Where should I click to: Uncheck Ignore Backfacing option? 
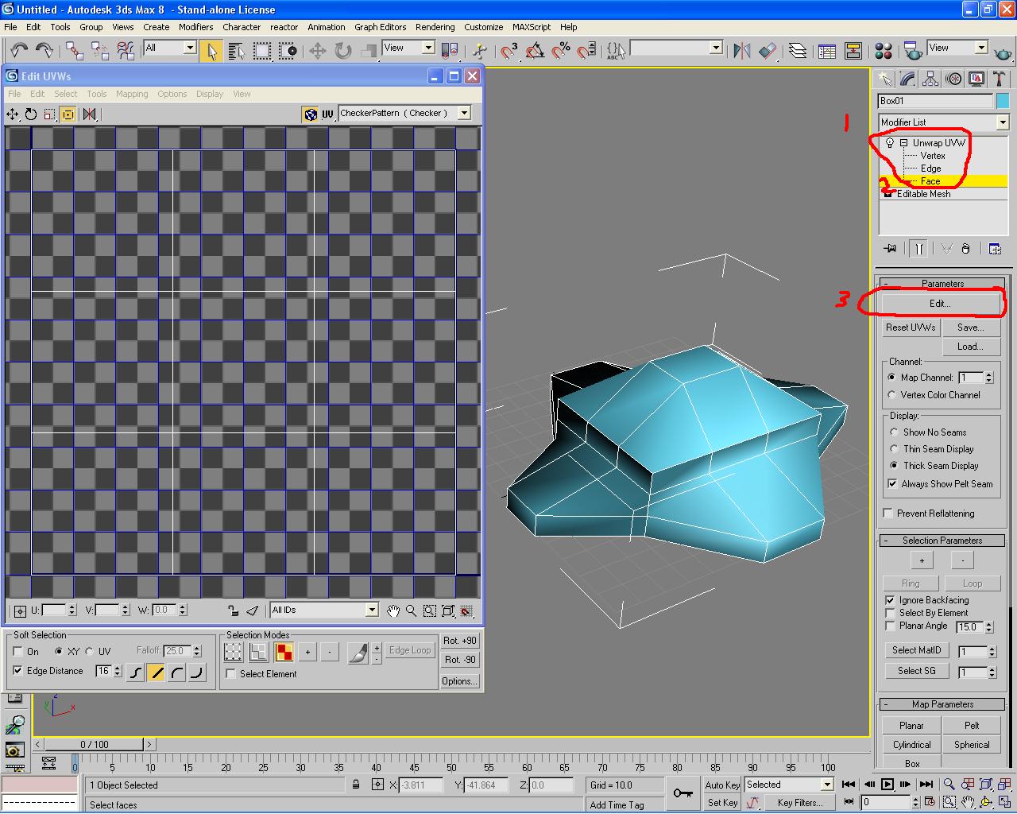(x=890, y=600)
